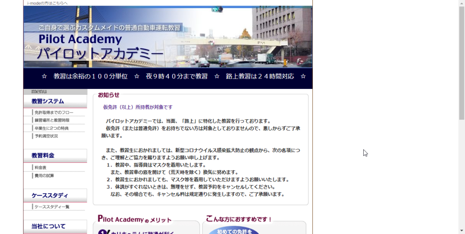Check 予約満空状況 availability link

[46, 136]
